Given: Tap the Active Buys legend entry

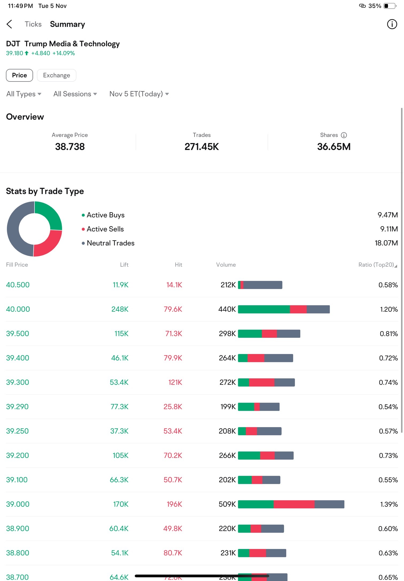Looking at the screenshot, I should pos(103,215).
